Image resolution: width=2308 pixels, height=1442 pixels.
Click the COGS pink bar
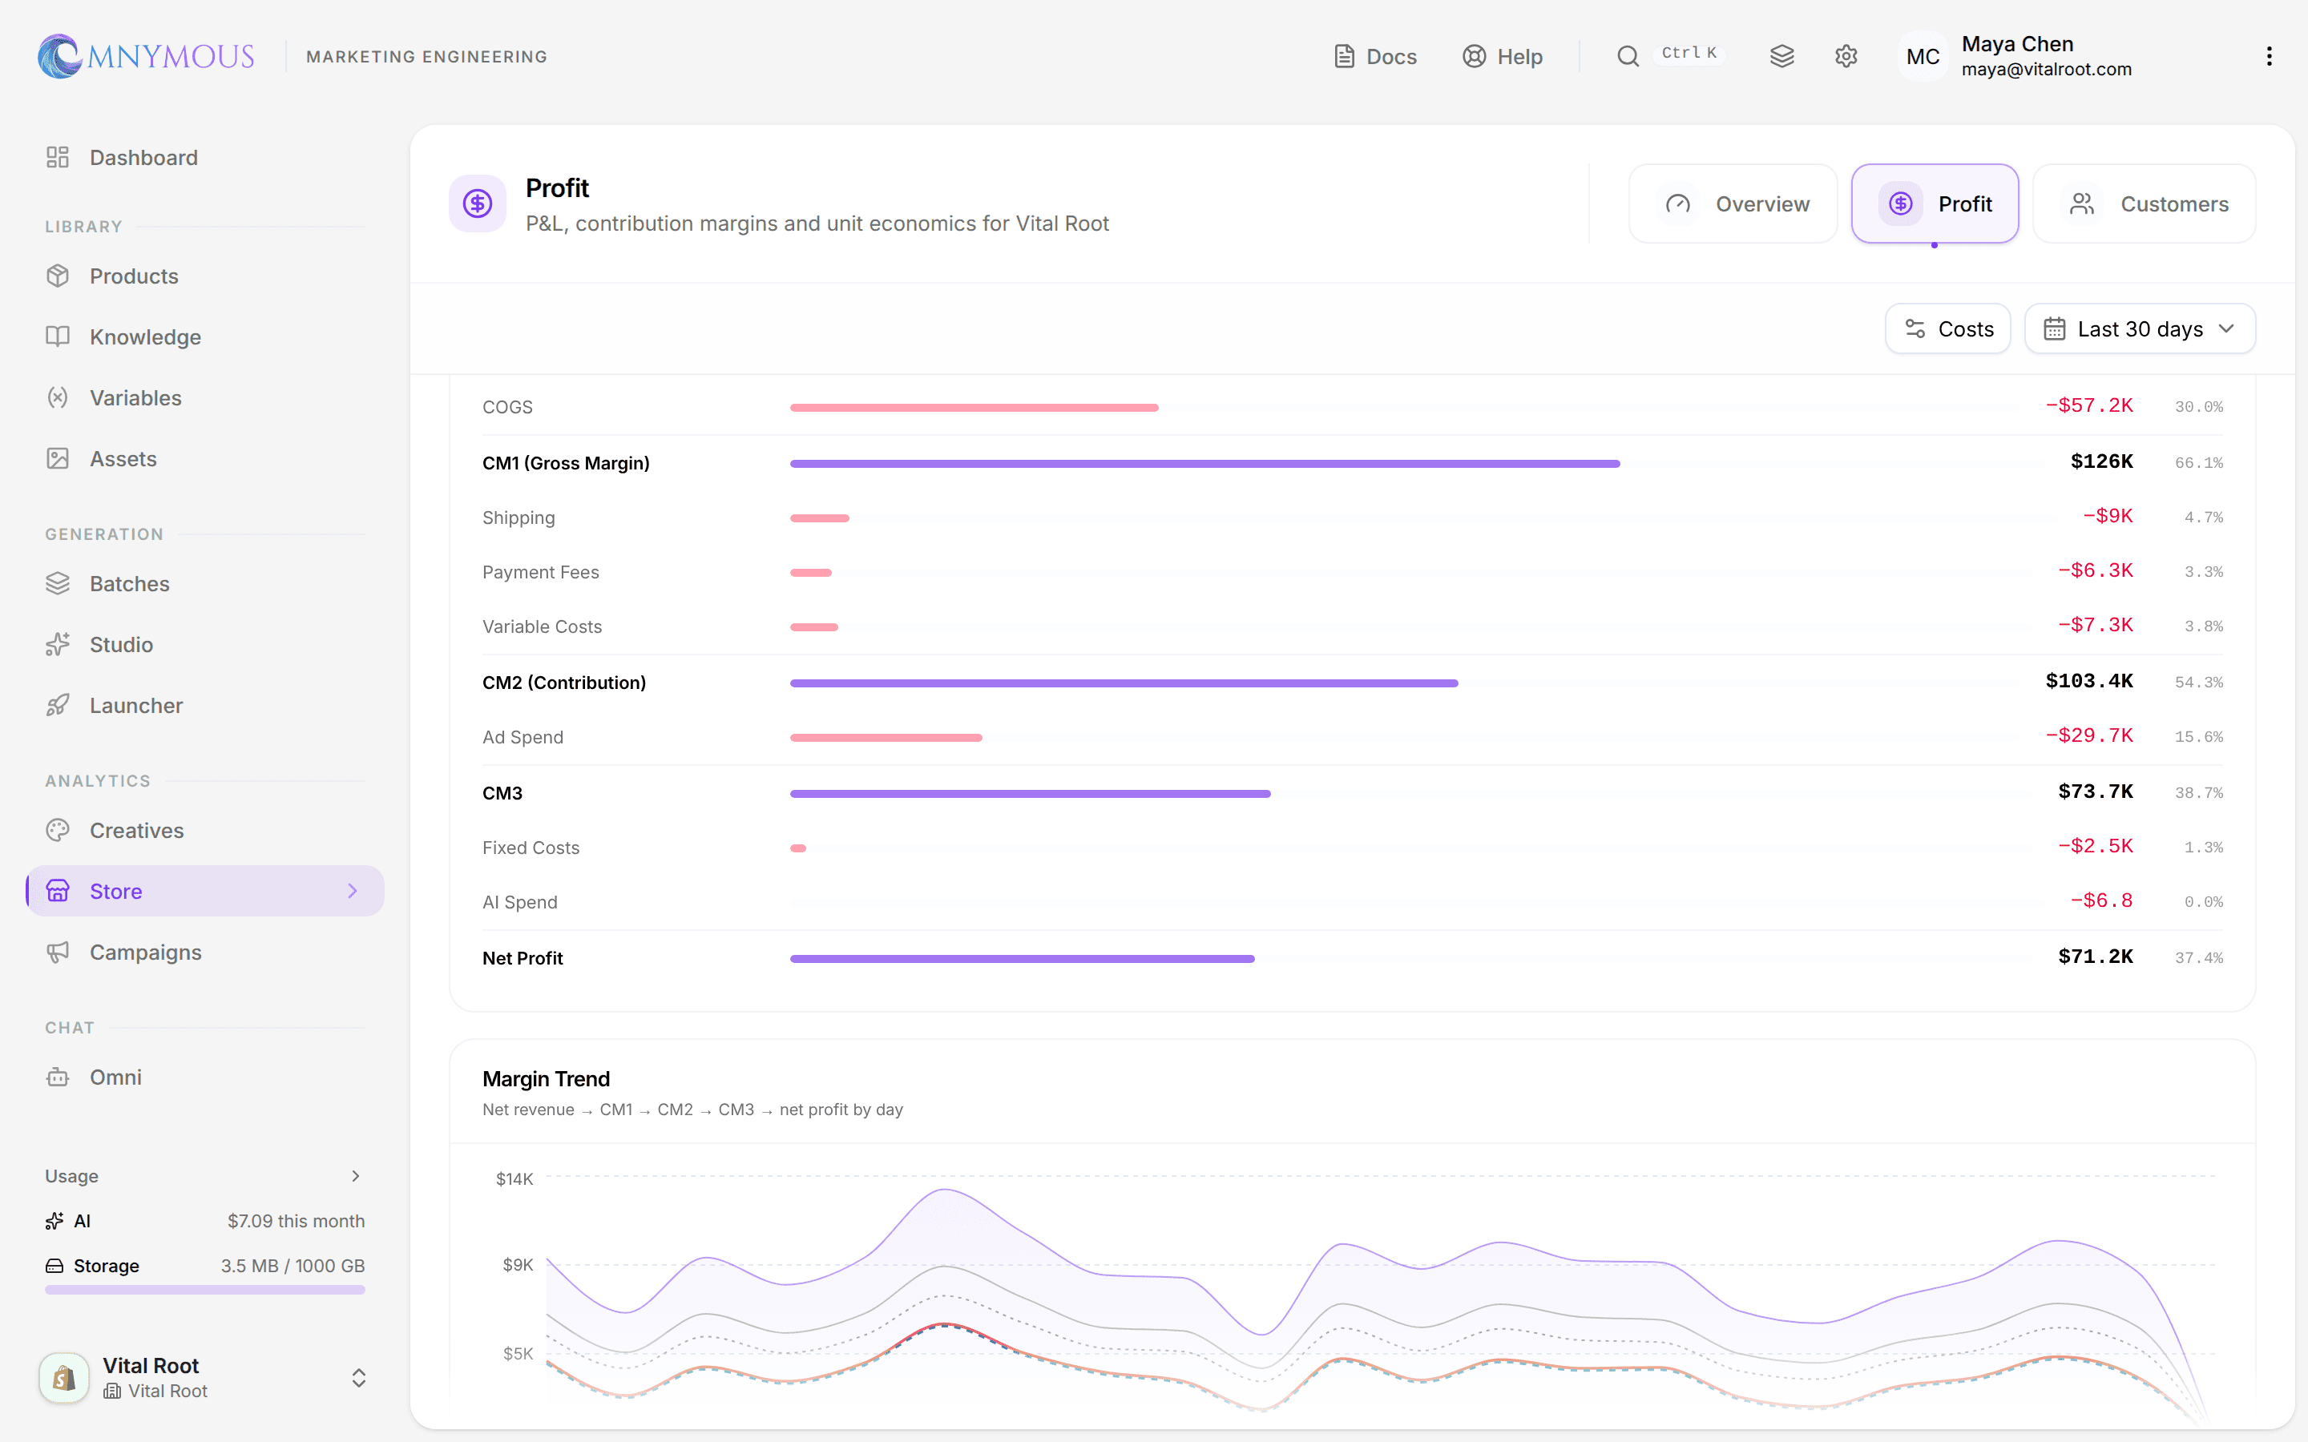pyautogui.click(x=974, y=407)
